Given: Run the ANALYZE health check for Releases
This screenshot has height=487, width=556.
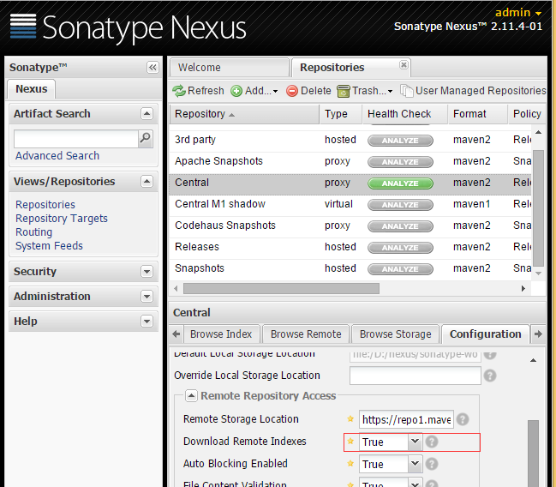Looking at the screenshot, I should tap(400, 248).
